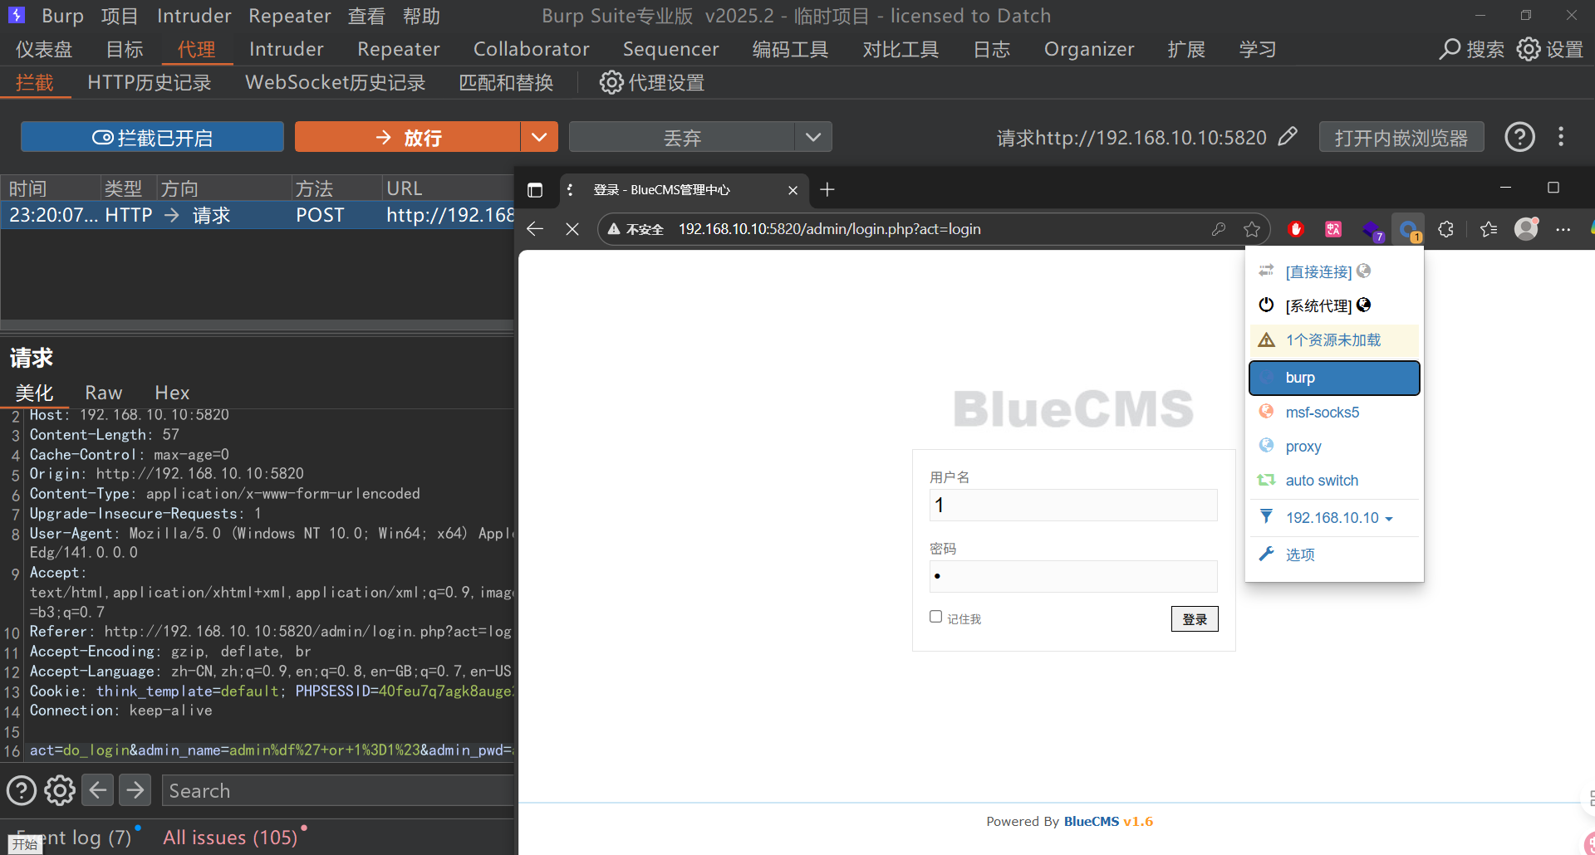
Task: Click 打开内嵌浏览器 button
Action: tap(1401, 138)
